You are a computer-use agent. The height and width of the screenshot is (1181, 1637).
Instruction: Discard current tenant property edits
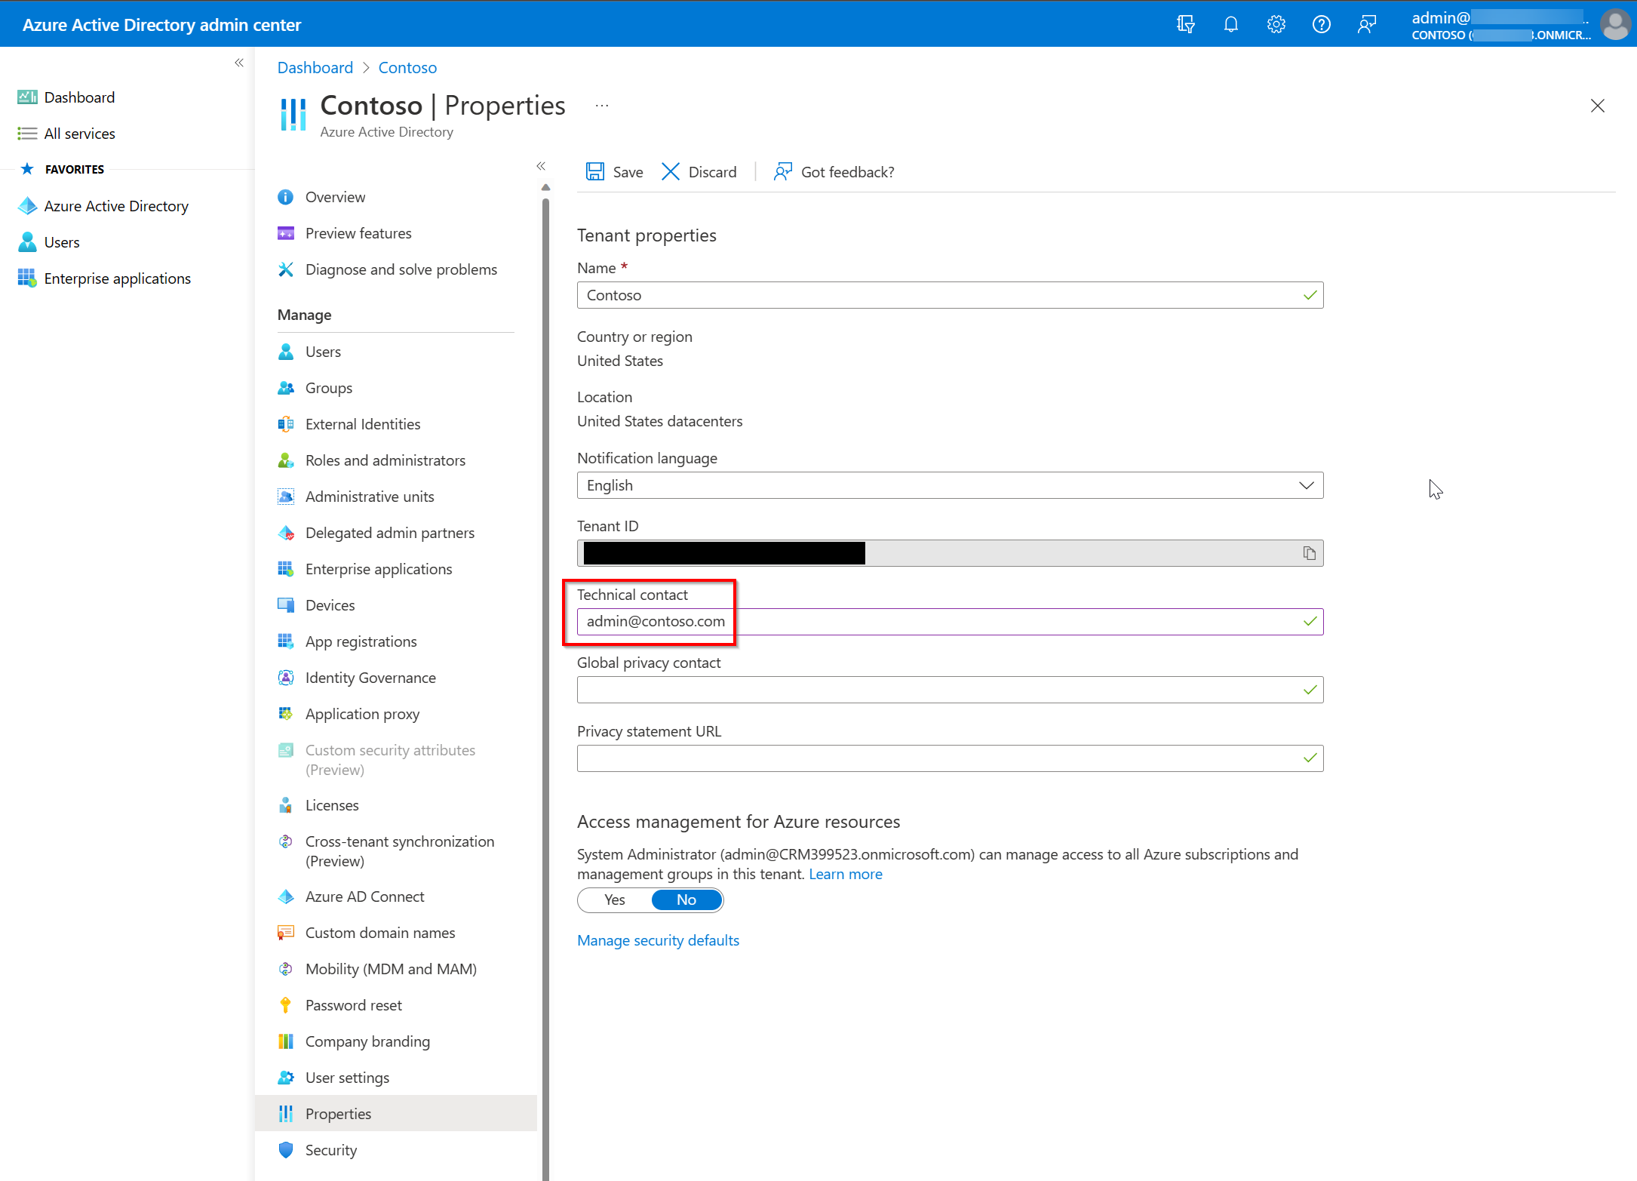click(x=699, y=171)
